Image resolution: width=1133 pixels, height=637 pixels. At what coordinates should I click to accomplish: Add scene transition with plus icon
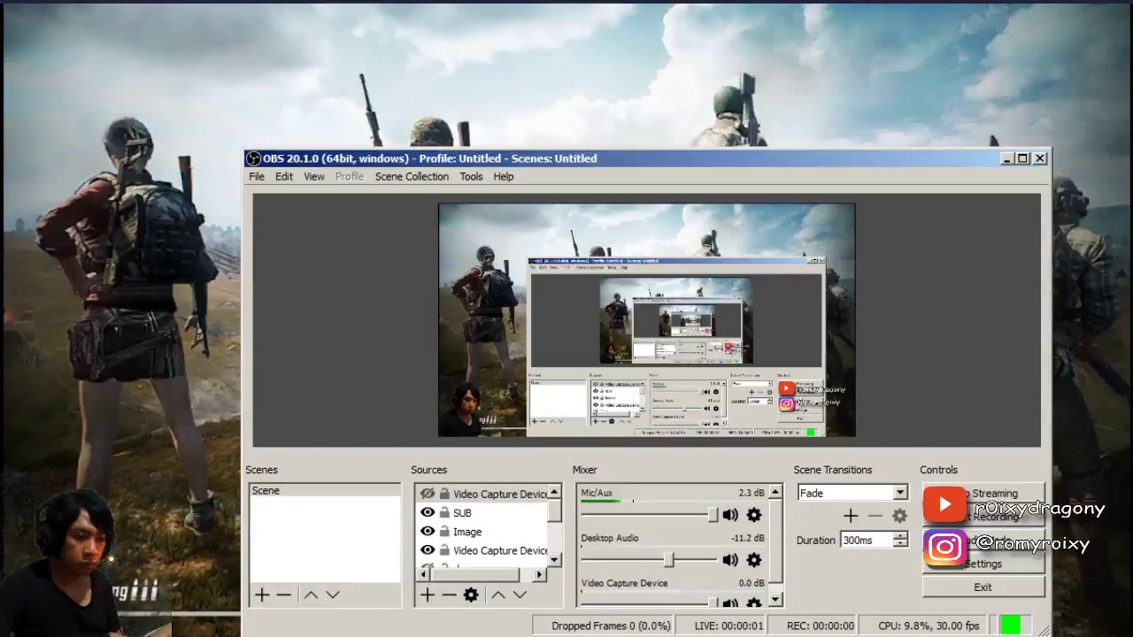coord(851,516)
